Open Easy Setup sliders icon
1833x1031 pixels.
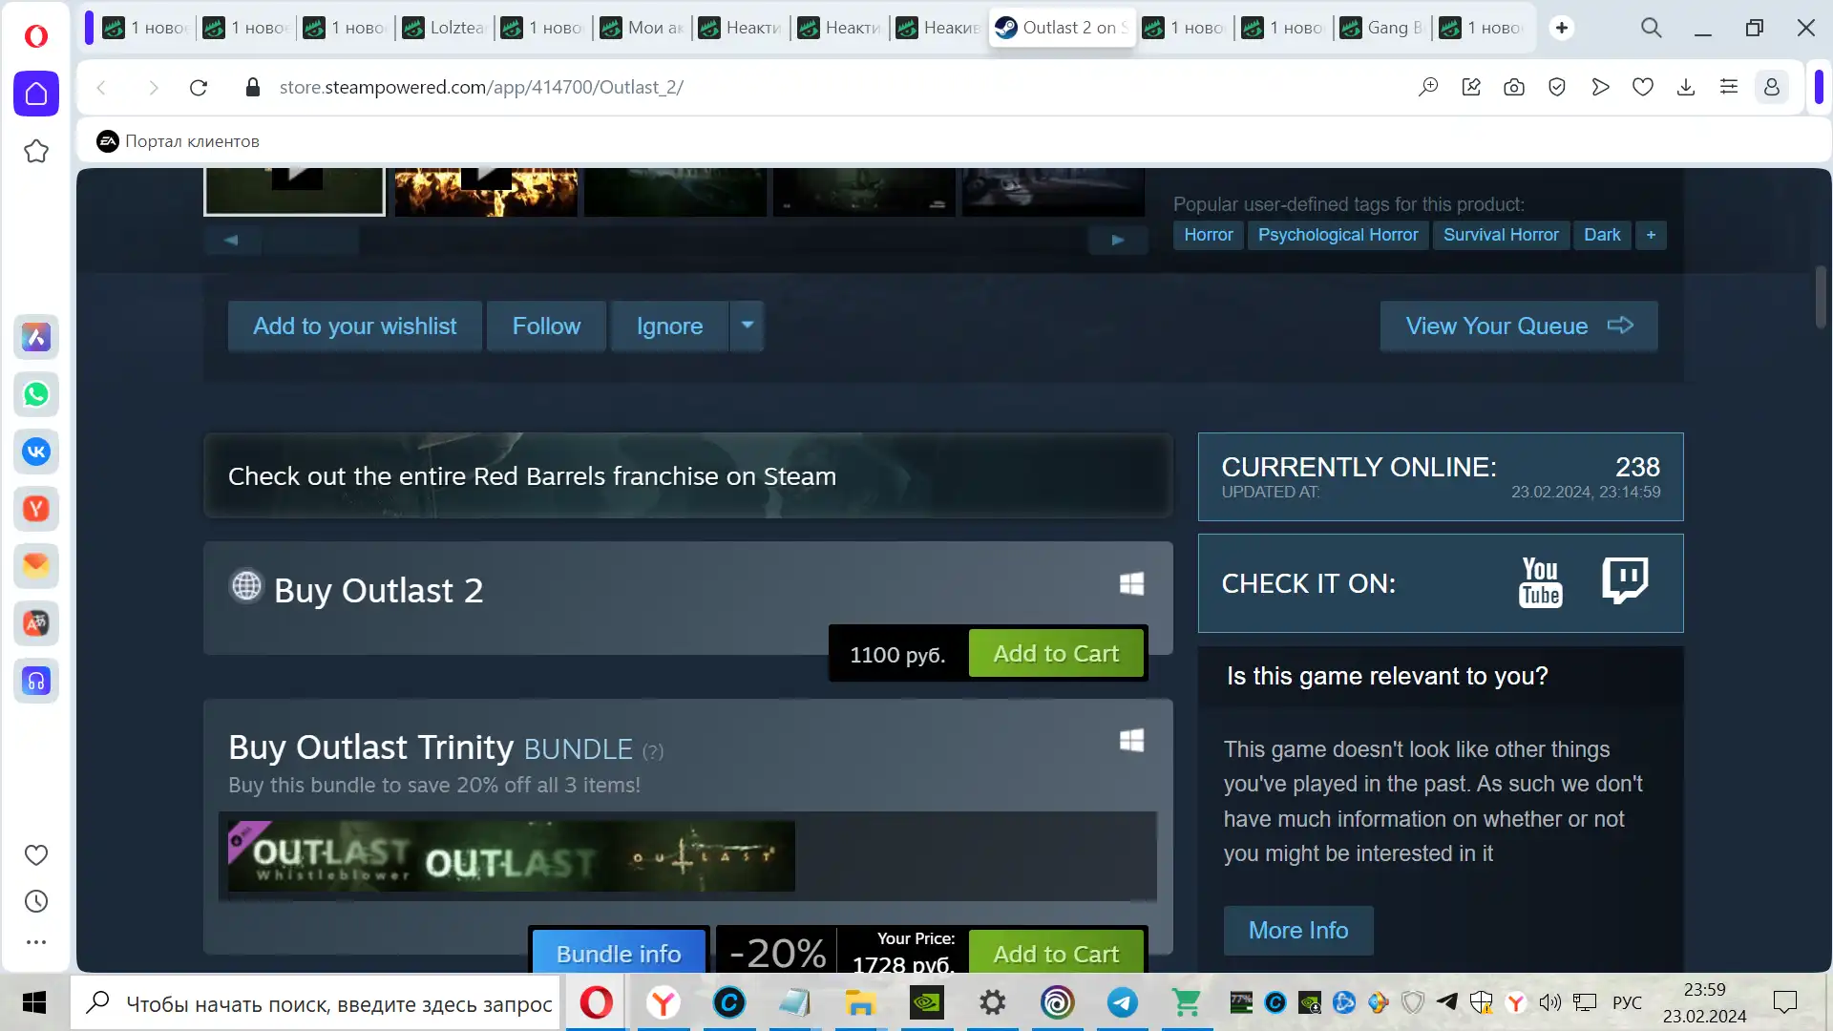tap(1729, 88)
